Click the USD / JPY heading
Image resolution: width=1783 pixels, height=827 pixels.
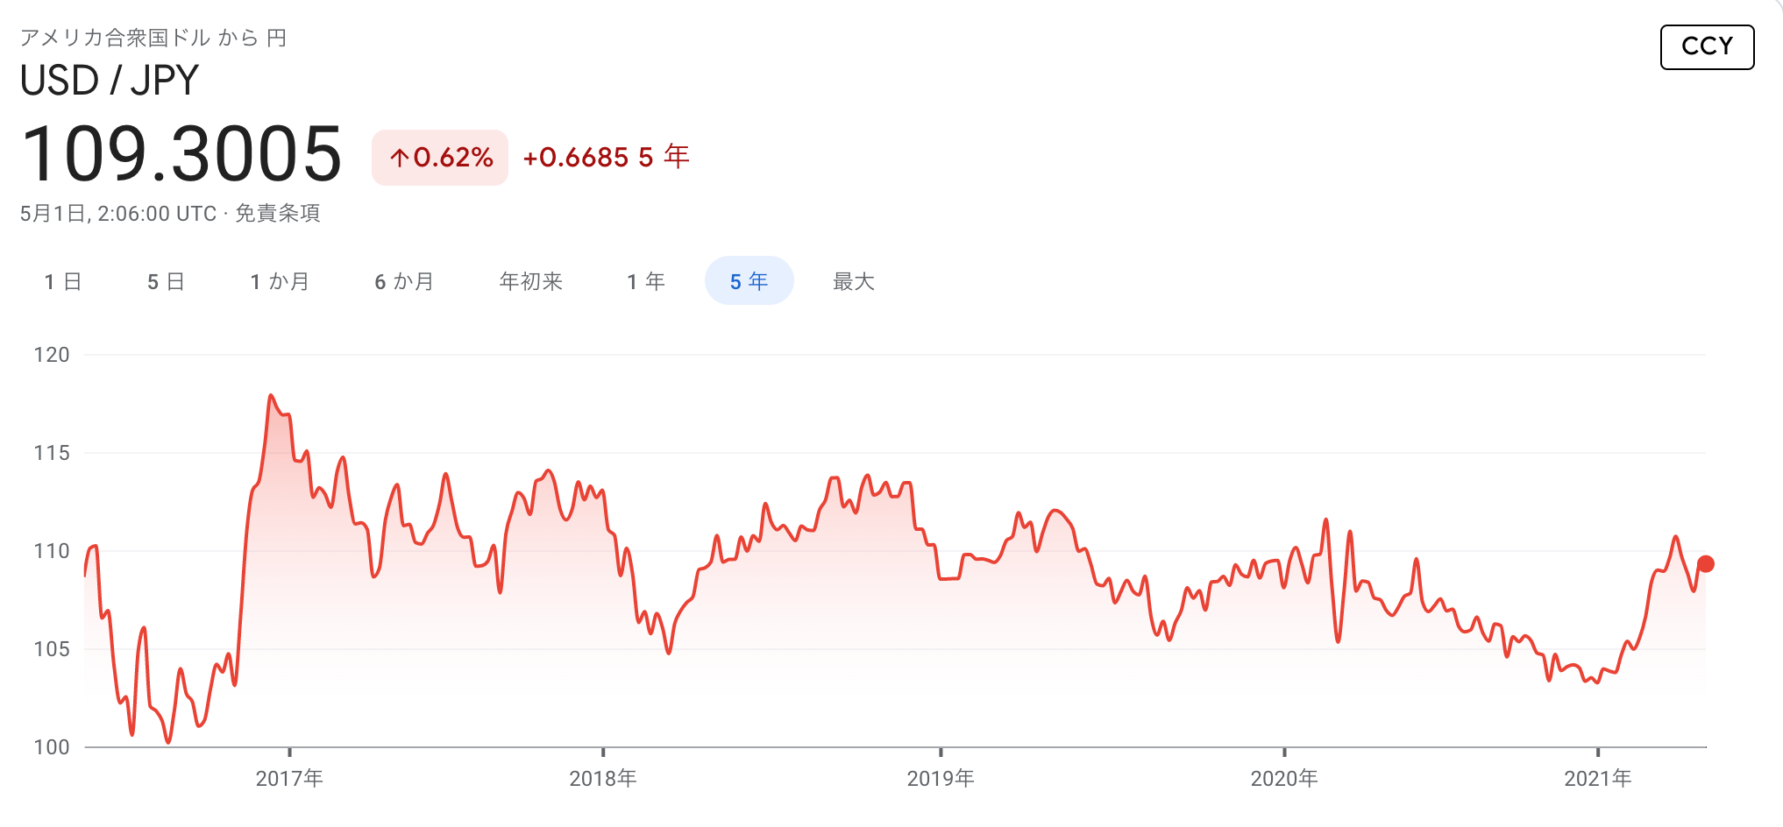pos(110,81)
